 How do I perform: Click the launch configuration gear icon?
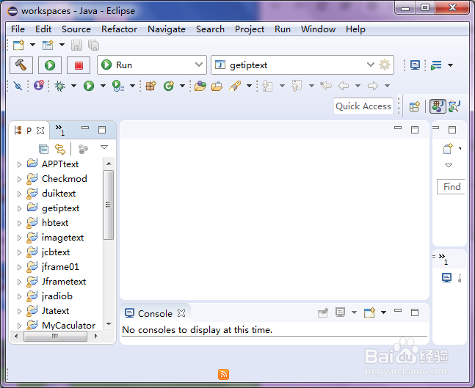(x=385, y=65)
